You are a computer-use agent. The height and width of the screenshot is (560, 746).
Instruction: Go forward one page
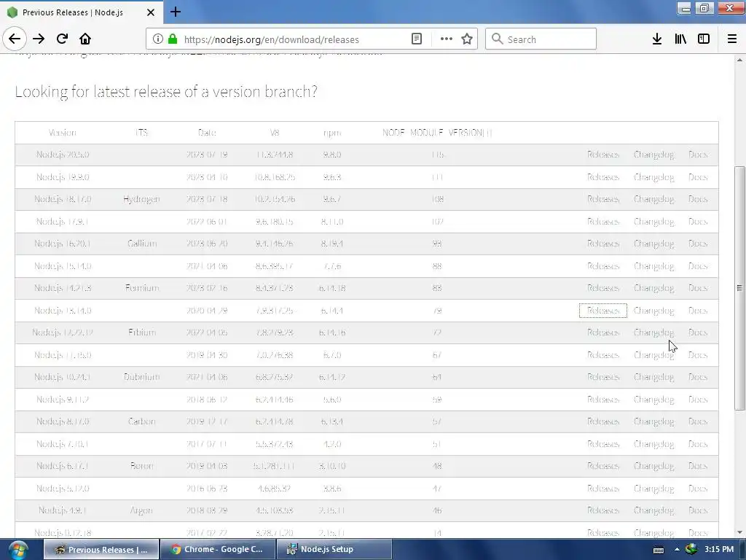[39, 39]
